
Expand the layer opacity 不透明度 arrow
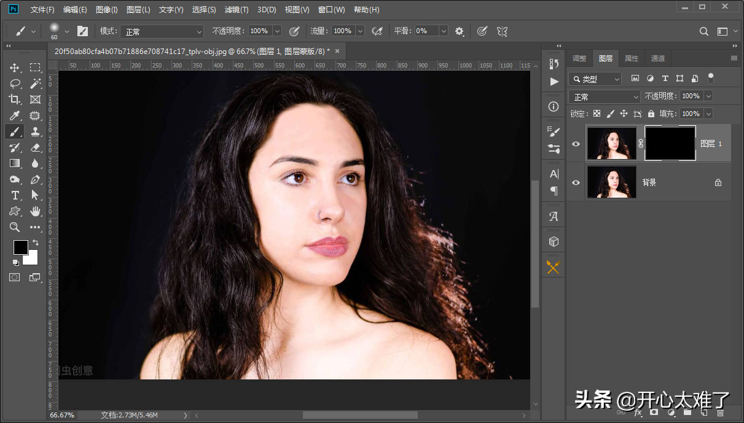coord(708,96)
